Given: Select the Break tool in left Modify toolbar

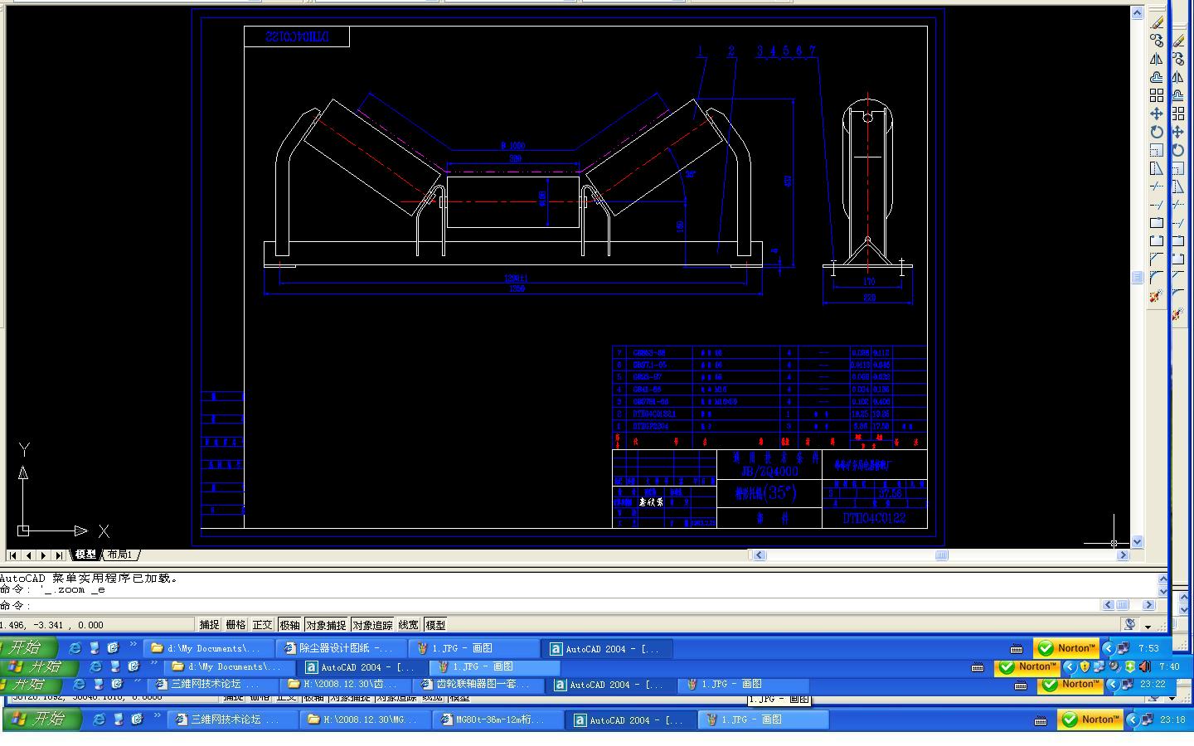Looking at the screenshot, I should 1157,241.
